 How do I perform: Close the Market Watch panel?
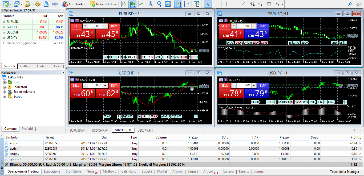click(63, 10)
